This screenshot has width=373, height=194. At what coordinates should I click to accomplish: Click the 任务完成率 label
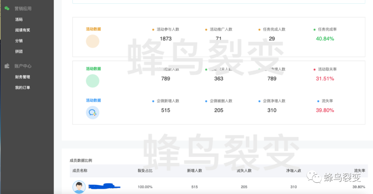327,29
